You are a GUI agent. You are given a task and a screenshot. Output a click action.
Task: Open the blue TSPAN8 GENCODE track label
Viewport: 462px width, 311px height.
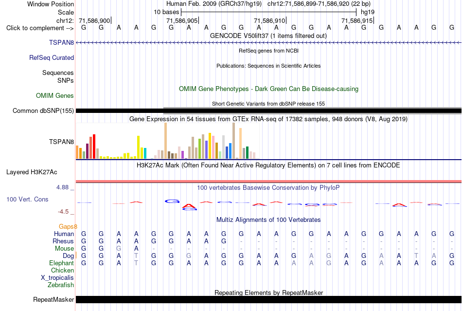[62, 42]
